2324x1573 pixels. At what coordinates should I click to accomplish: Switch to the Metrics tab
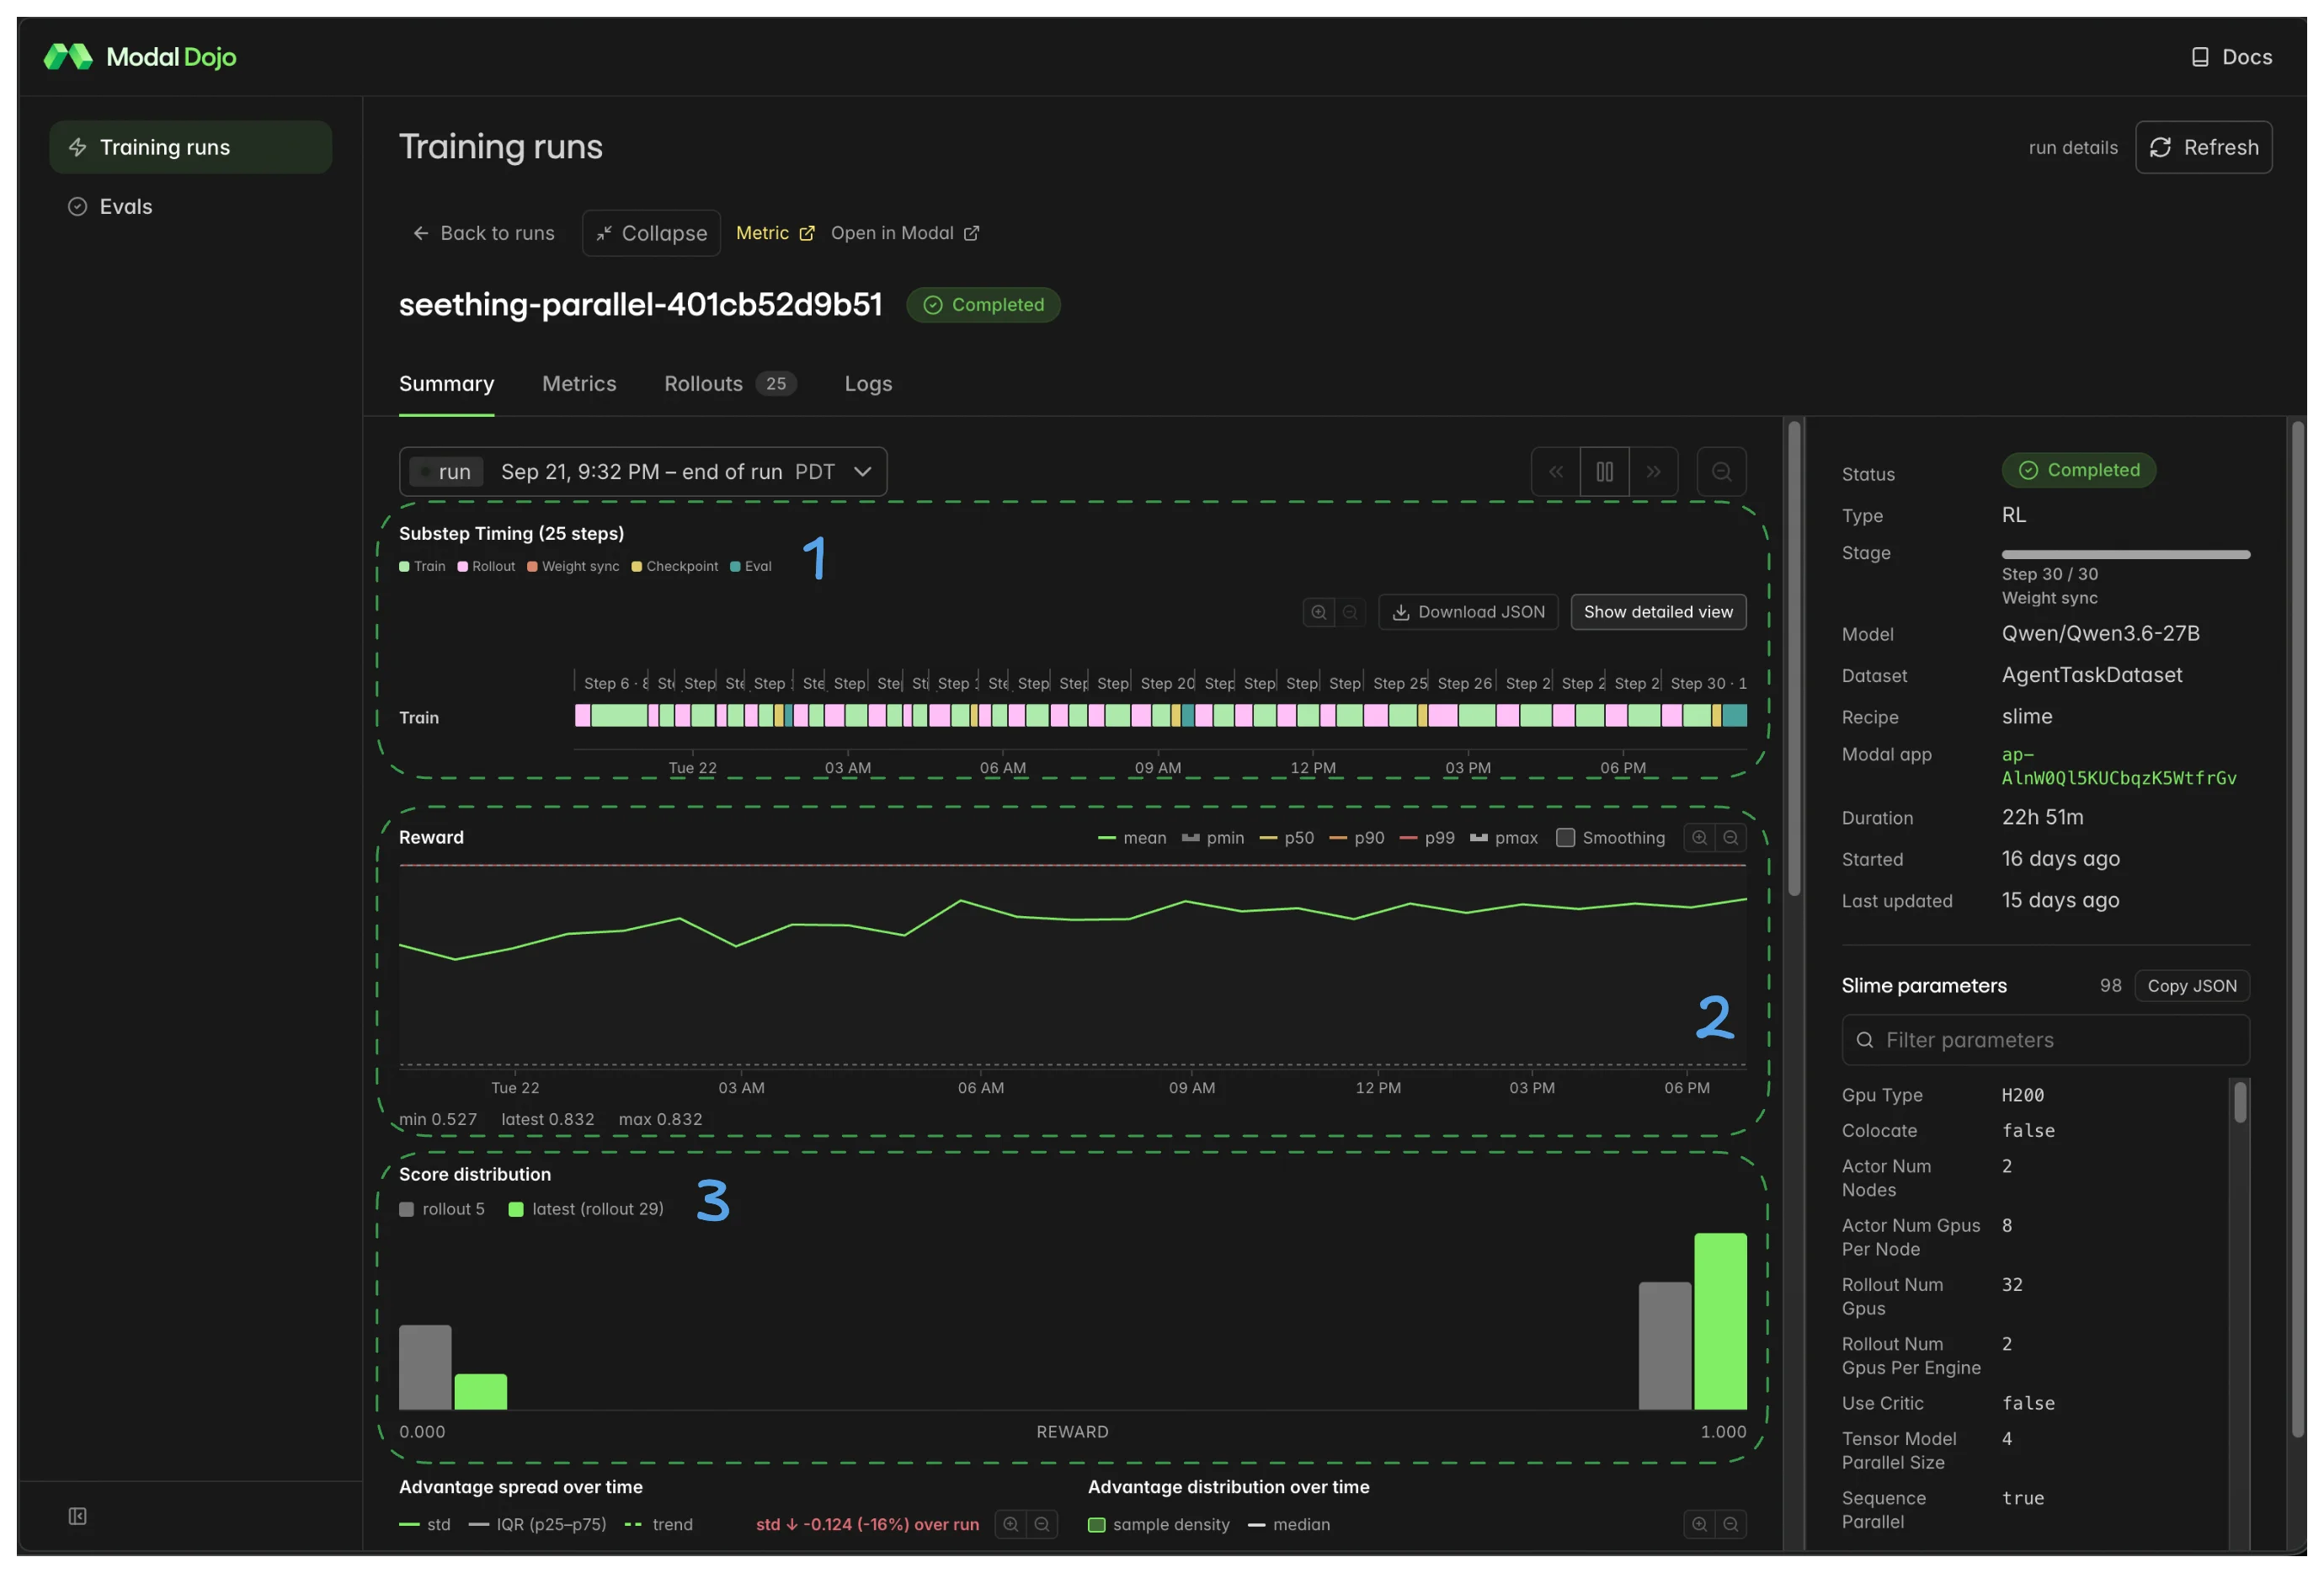point(579,384)
